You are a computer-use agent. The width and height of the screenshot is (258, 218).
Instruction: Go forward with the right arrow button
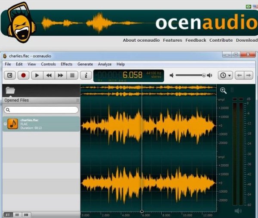[x=249, y=75]
